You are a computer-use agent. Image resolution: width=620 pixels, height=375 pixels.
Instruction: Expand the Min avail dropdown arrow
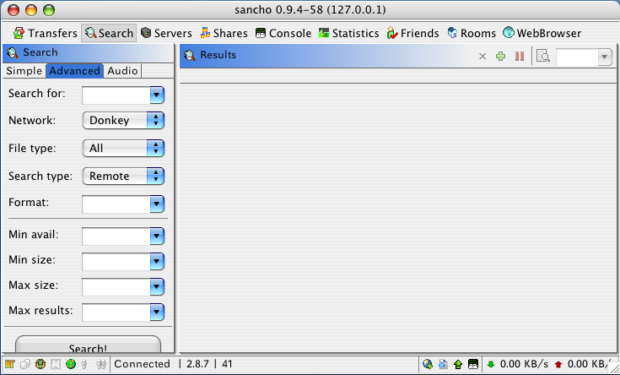click(157, 236)
